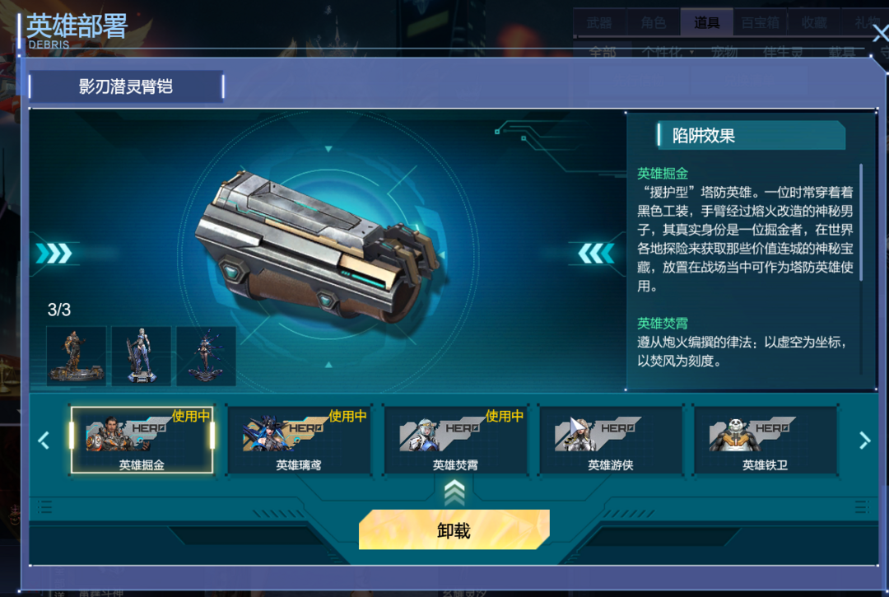
Task: Choose the 英雄铁卫 panda hero card
Action: [766, 440]
